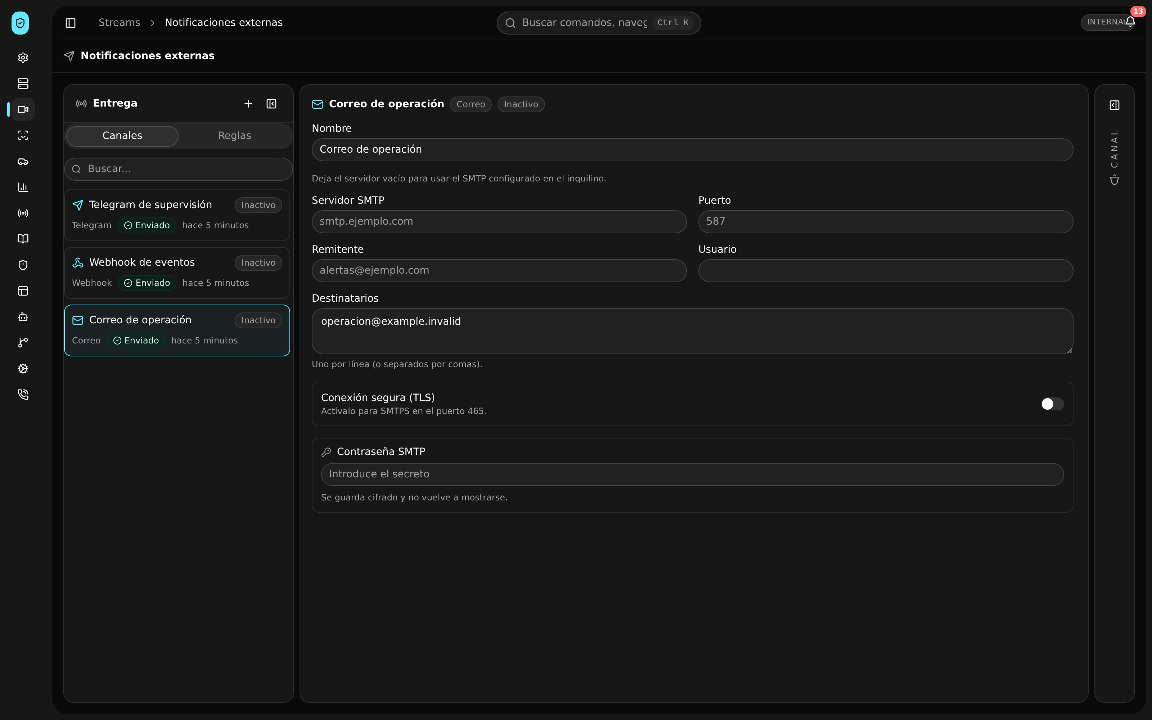Open the server stack sidebar icon
1152x720 pixels.
[x=23, y=84]
